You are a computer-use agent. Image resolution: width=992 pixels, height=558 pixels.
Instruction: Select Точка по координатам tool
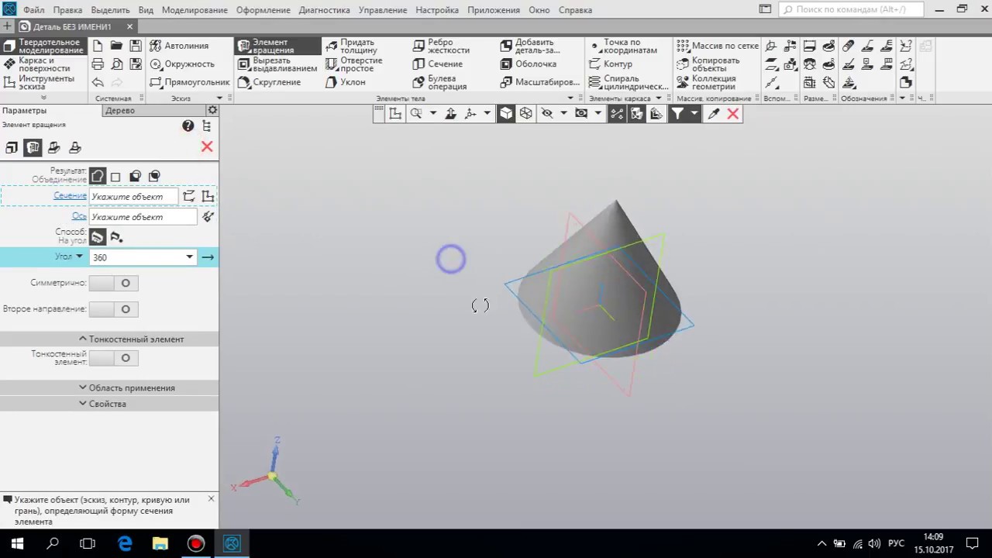[623, 46]
